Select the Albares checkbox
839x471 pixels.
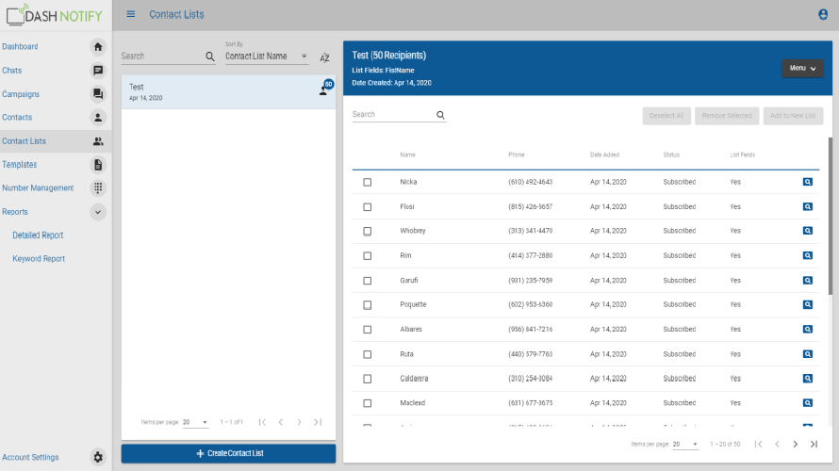point(367,330)
